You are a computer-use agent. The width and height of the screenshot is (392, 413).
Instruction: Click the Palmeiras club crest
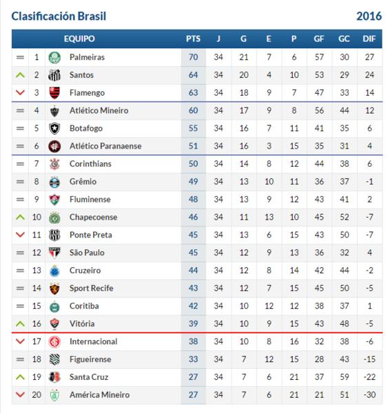point(54,57)
